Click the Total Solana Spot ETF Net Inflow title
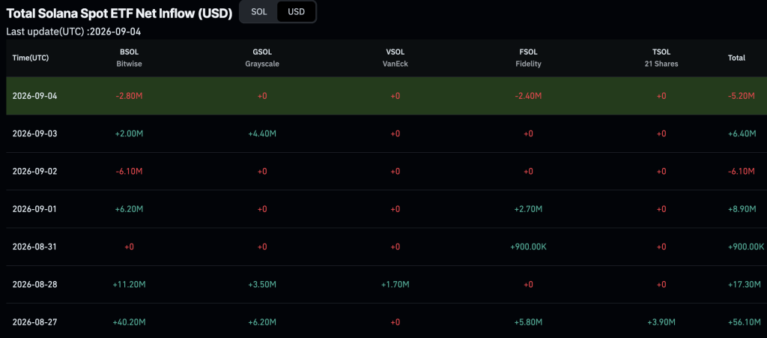 (119, 13)
